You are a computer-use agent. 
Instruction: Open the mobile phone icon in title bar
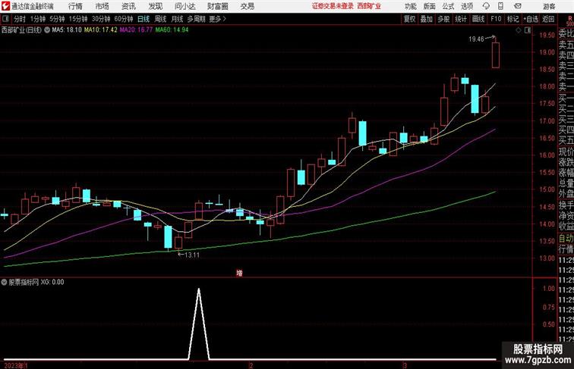click(x=500, y=6)
